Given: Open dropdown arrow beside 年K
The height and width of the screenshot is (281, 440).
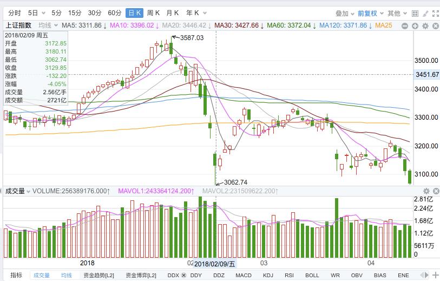Looking at the screenshot, I should click(x=205, y=13).
